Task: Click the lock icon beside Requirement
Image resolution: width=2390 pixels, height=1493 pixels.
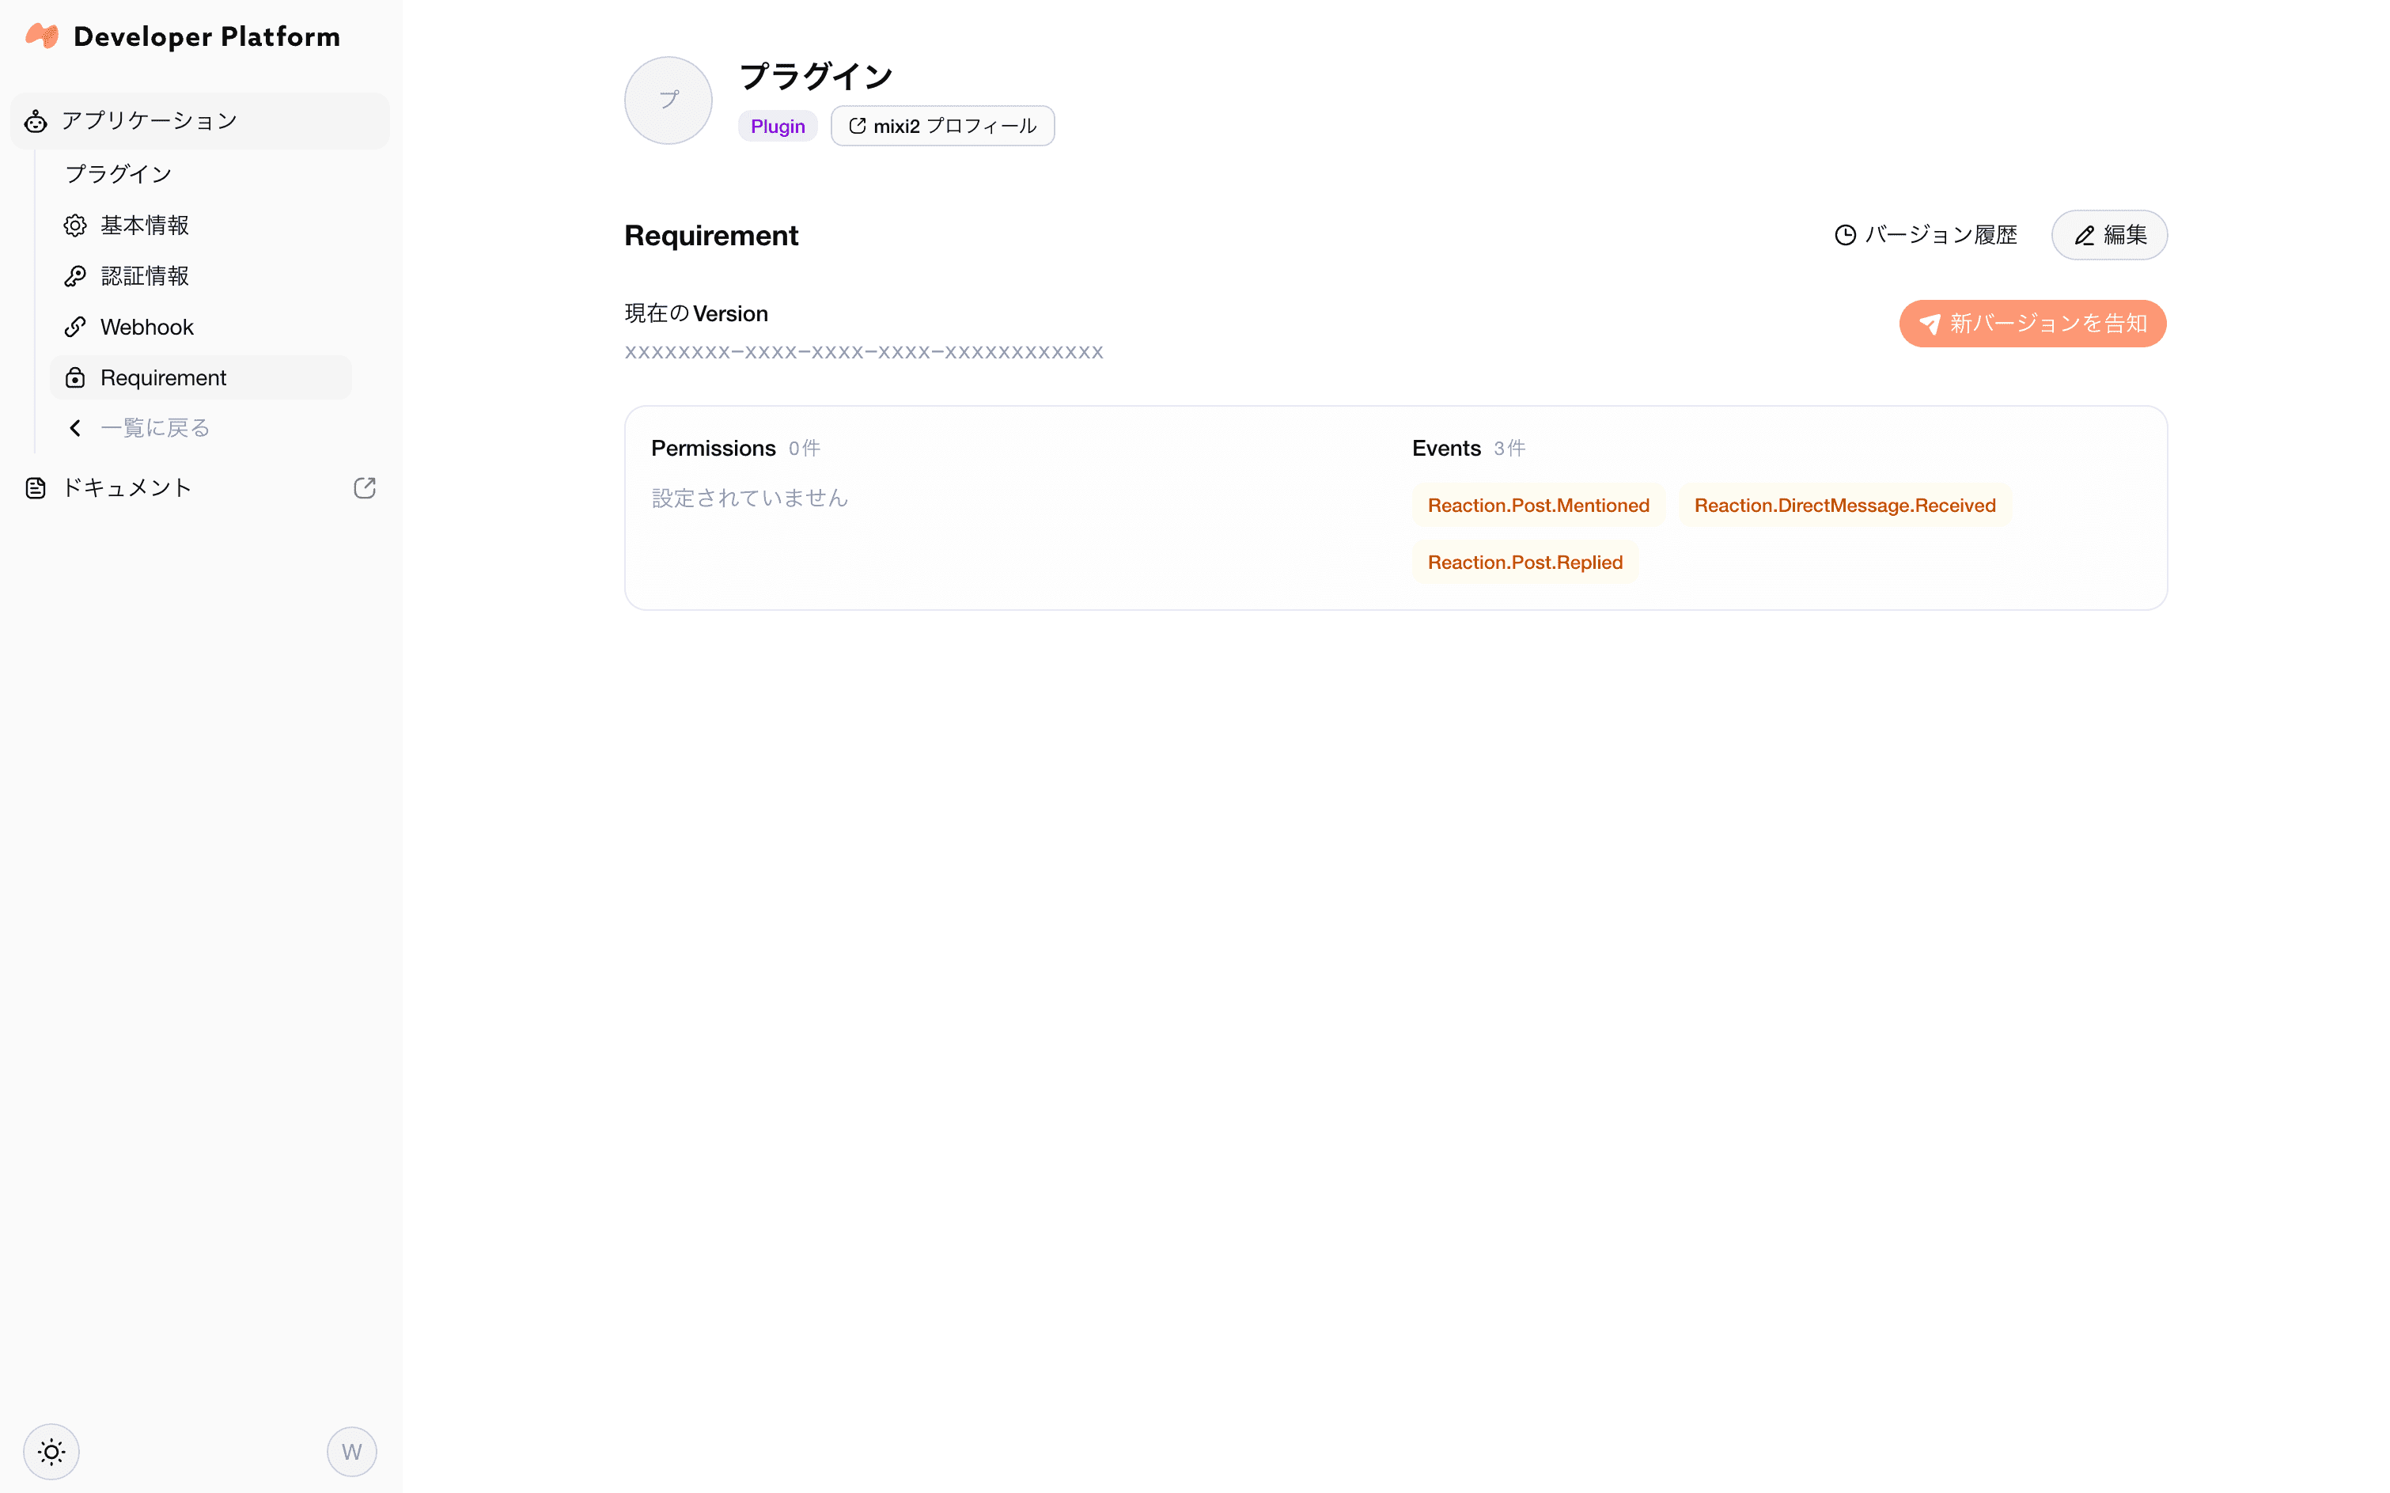Action: 75,377
